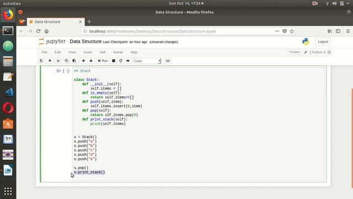This screenshot has width=353, height=199.
Task: Insert a cell below with plus icon
Action: tap(50, 61)
